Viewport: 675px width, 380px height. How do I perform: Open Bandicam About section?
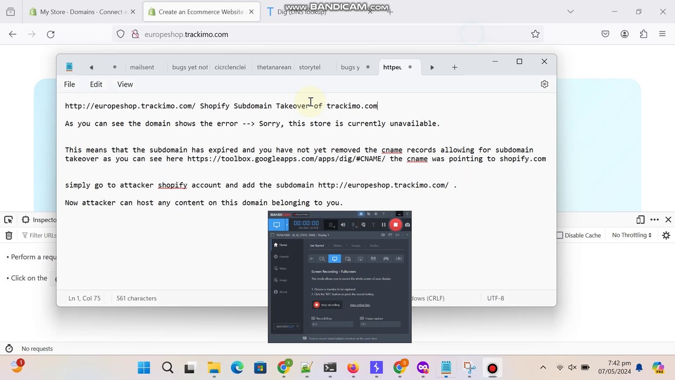coord(281,291)
